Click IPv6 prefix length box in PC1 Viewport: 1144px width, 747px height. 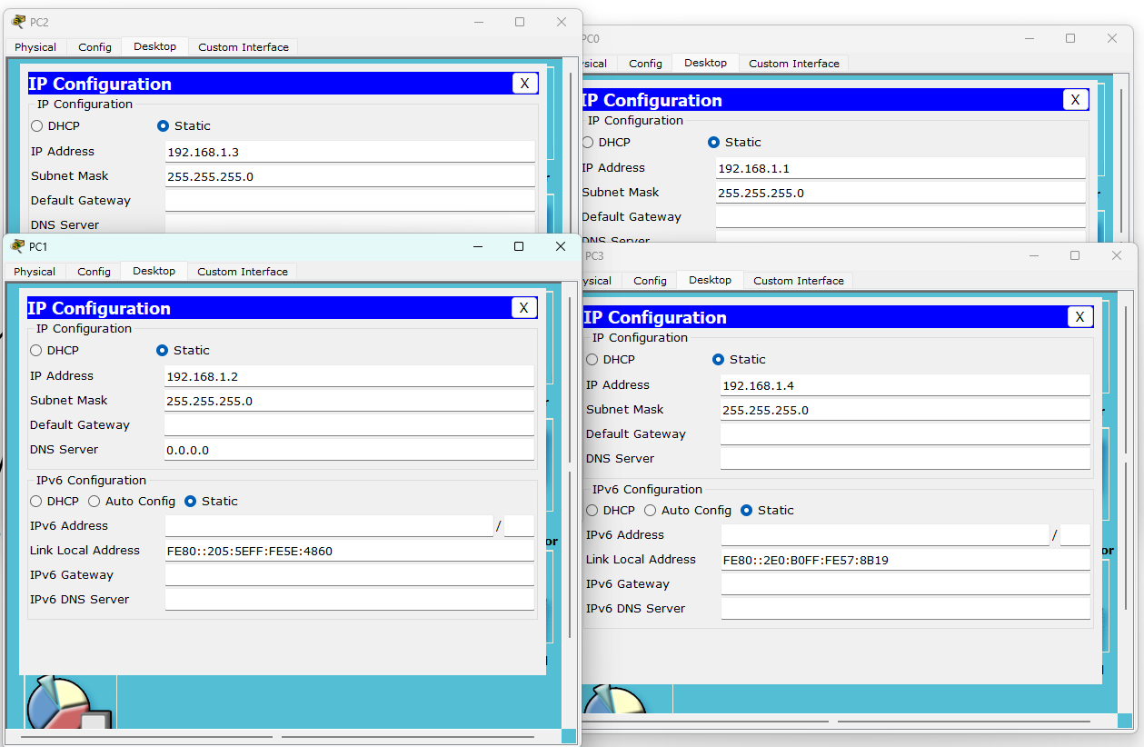[519, 526]
